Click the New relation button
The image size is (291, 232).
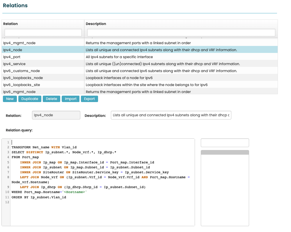(10, 99)
